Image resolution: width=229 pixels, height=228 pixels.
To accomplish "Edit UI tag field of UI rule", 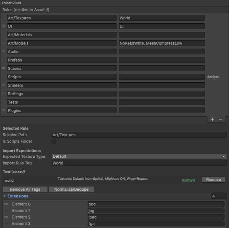I will click(x=162, y=26).
